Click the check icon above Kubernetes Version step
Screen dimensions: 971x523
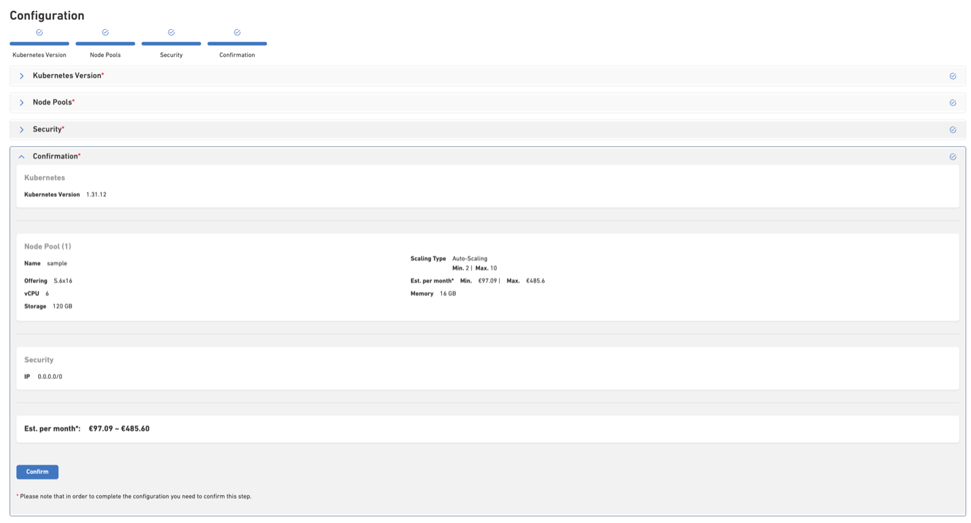[x=39, y=32]
